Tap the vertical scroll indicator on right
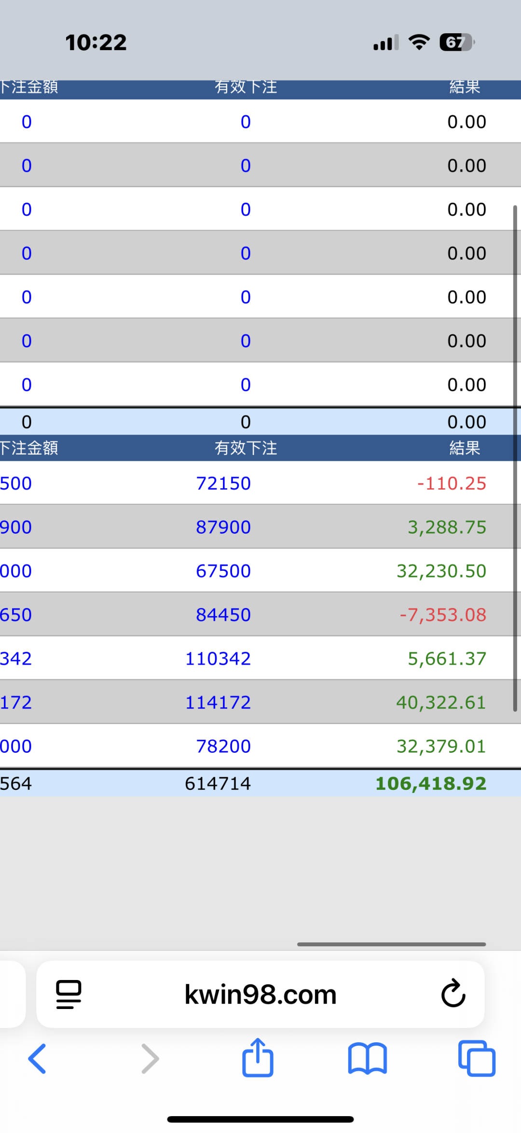The height and width of the screenshot is (1133, 521). [515, 458]
